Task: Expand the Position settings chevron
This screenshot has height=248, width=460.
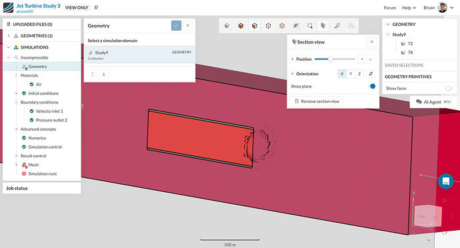Action: (x=292, y=59)
